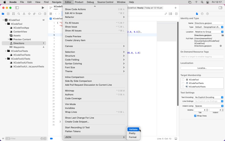Open the Location dropdown

[x=209, y=32]
